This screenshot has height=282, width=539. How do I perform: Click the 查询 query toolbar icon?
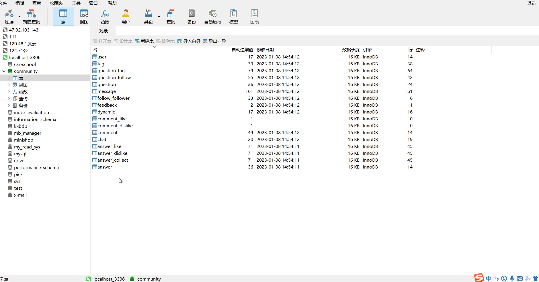click(x=171, y=17)
